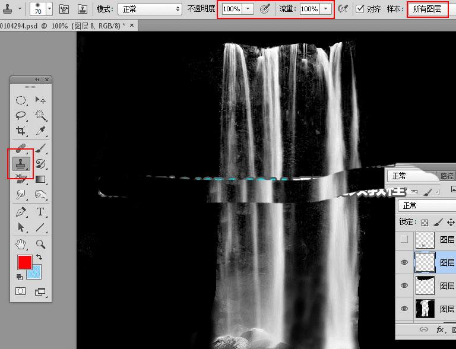
Task: Select the waterfall silhouette layer thumbnail
Action: pyautogui.click(x=425, y=308)
